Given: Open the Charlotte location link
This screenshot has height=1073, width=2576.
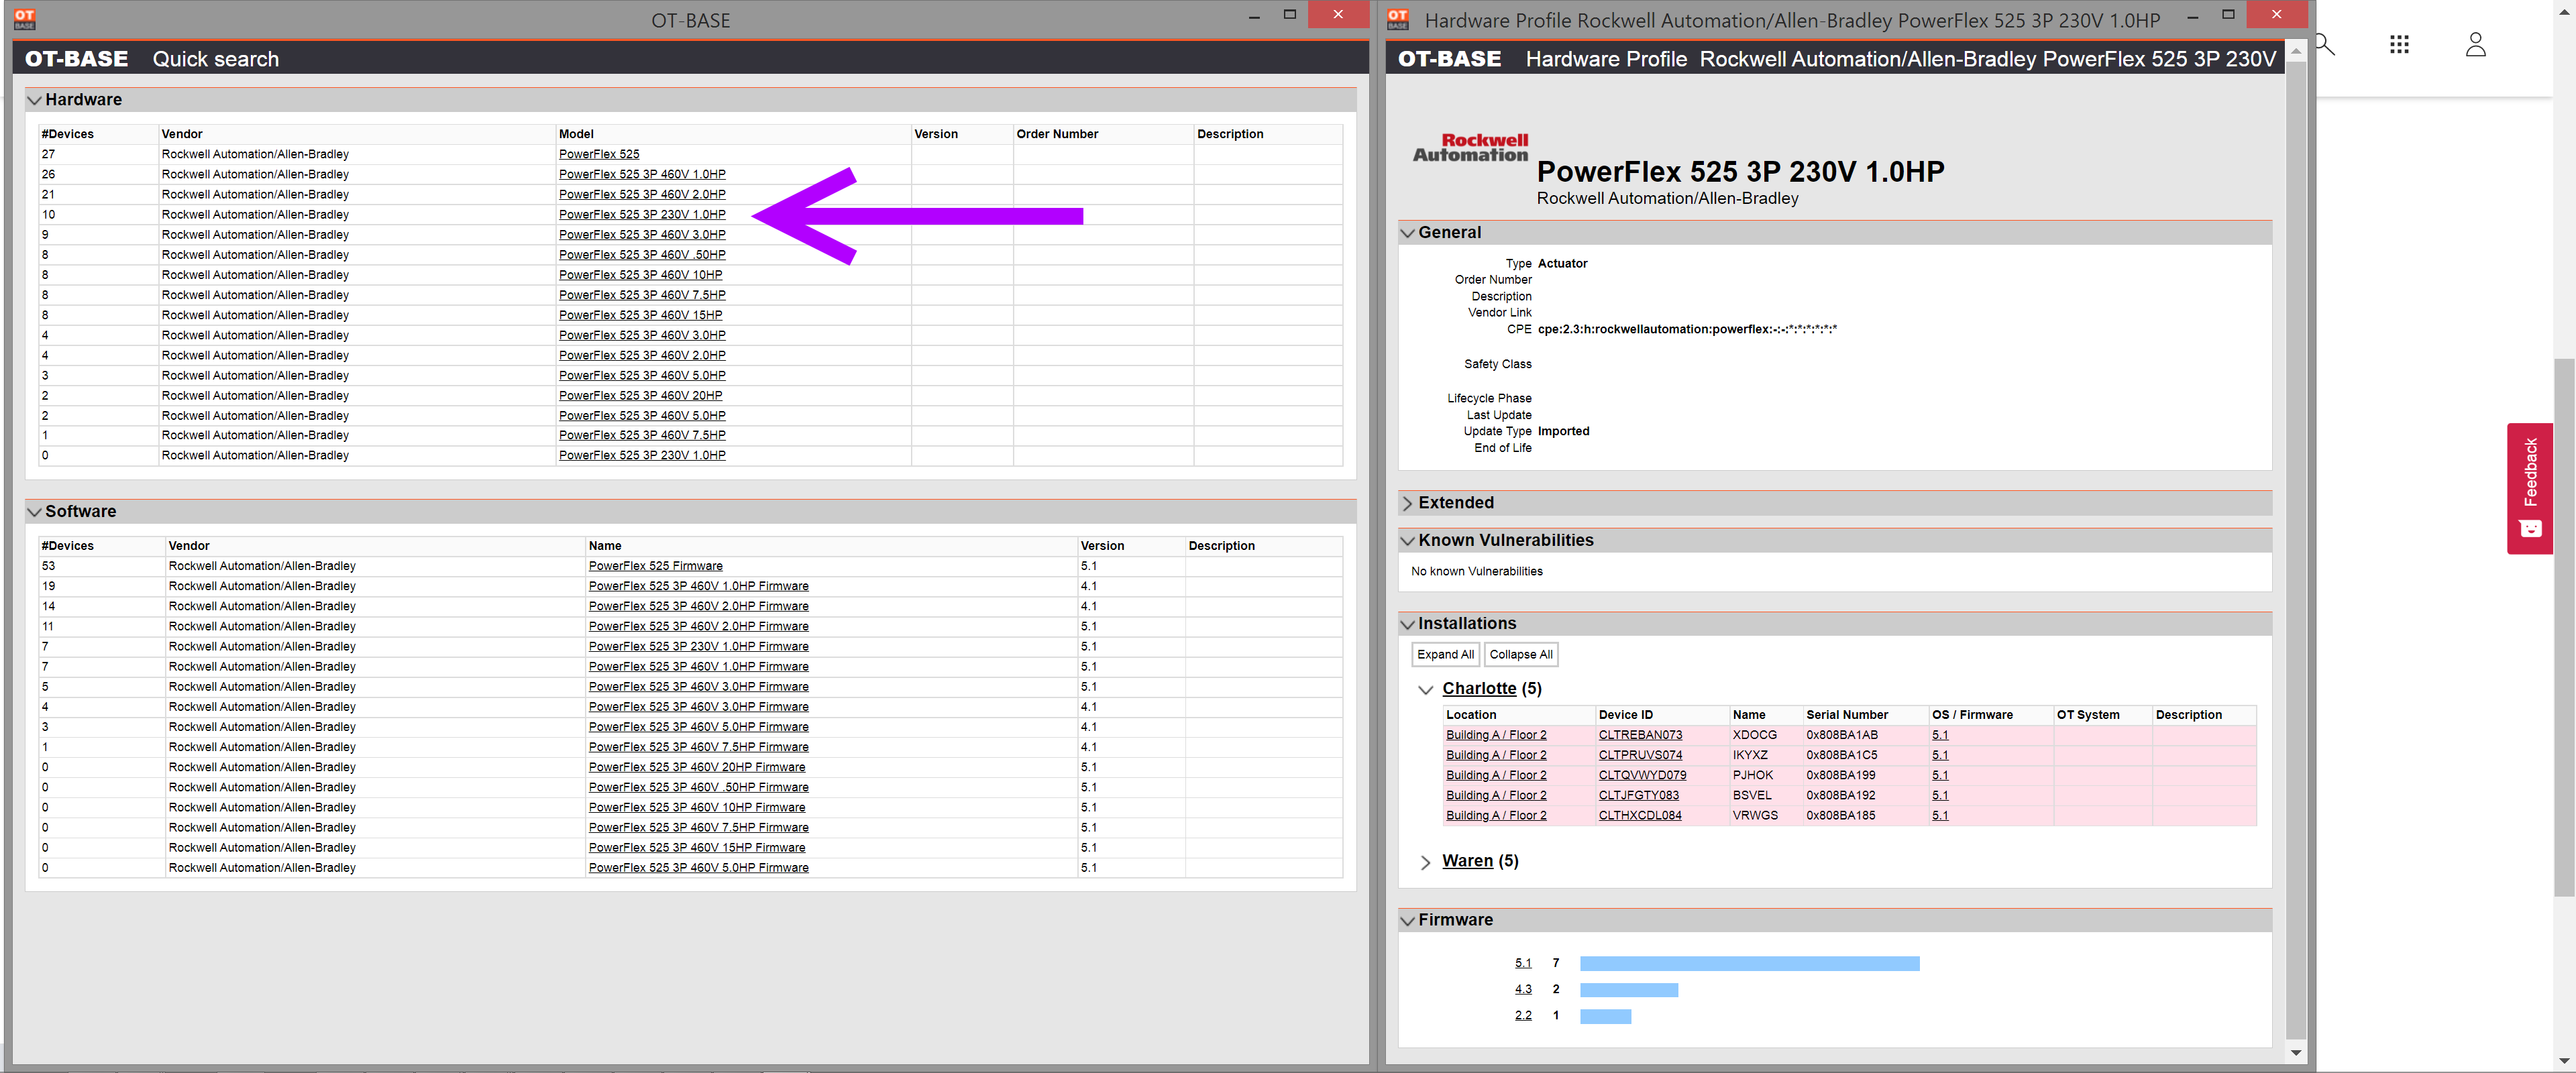Looking at the screenshot, I should [x=1478, y=688].
